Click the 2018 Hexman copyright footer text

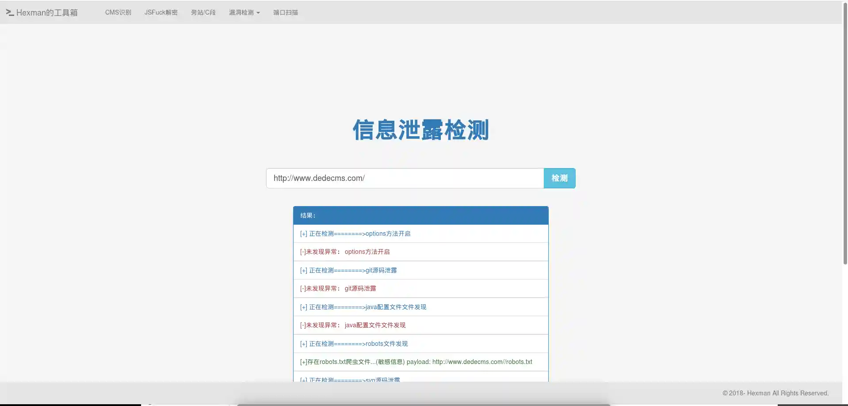775,393
